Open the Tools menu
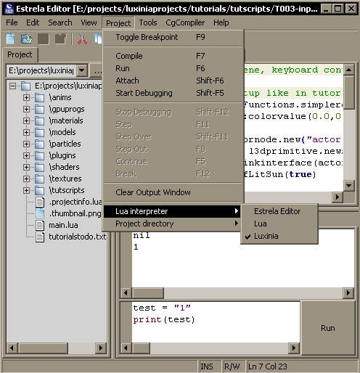Screen dimensions: 360x373 (x=148, y=22)
